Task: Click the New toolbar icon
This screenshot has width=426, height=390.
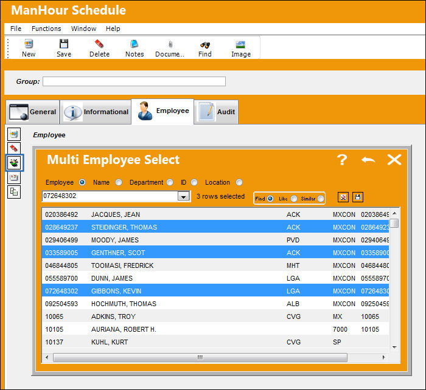Action: coord(29,44)
